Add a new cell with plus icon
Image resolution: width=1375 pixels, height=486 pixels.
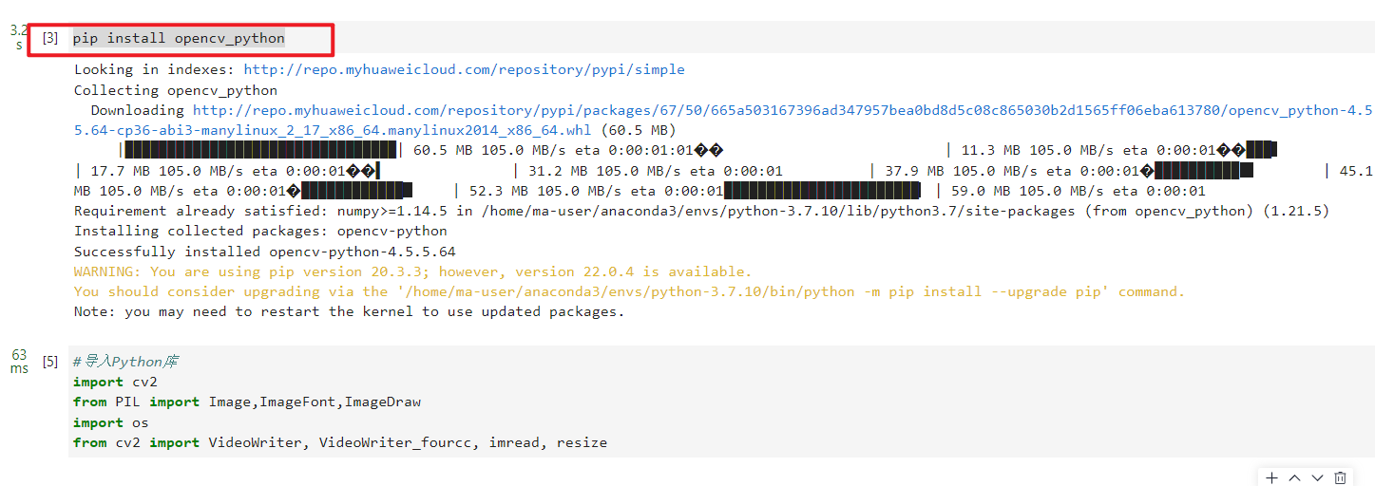coord(1271,477)
